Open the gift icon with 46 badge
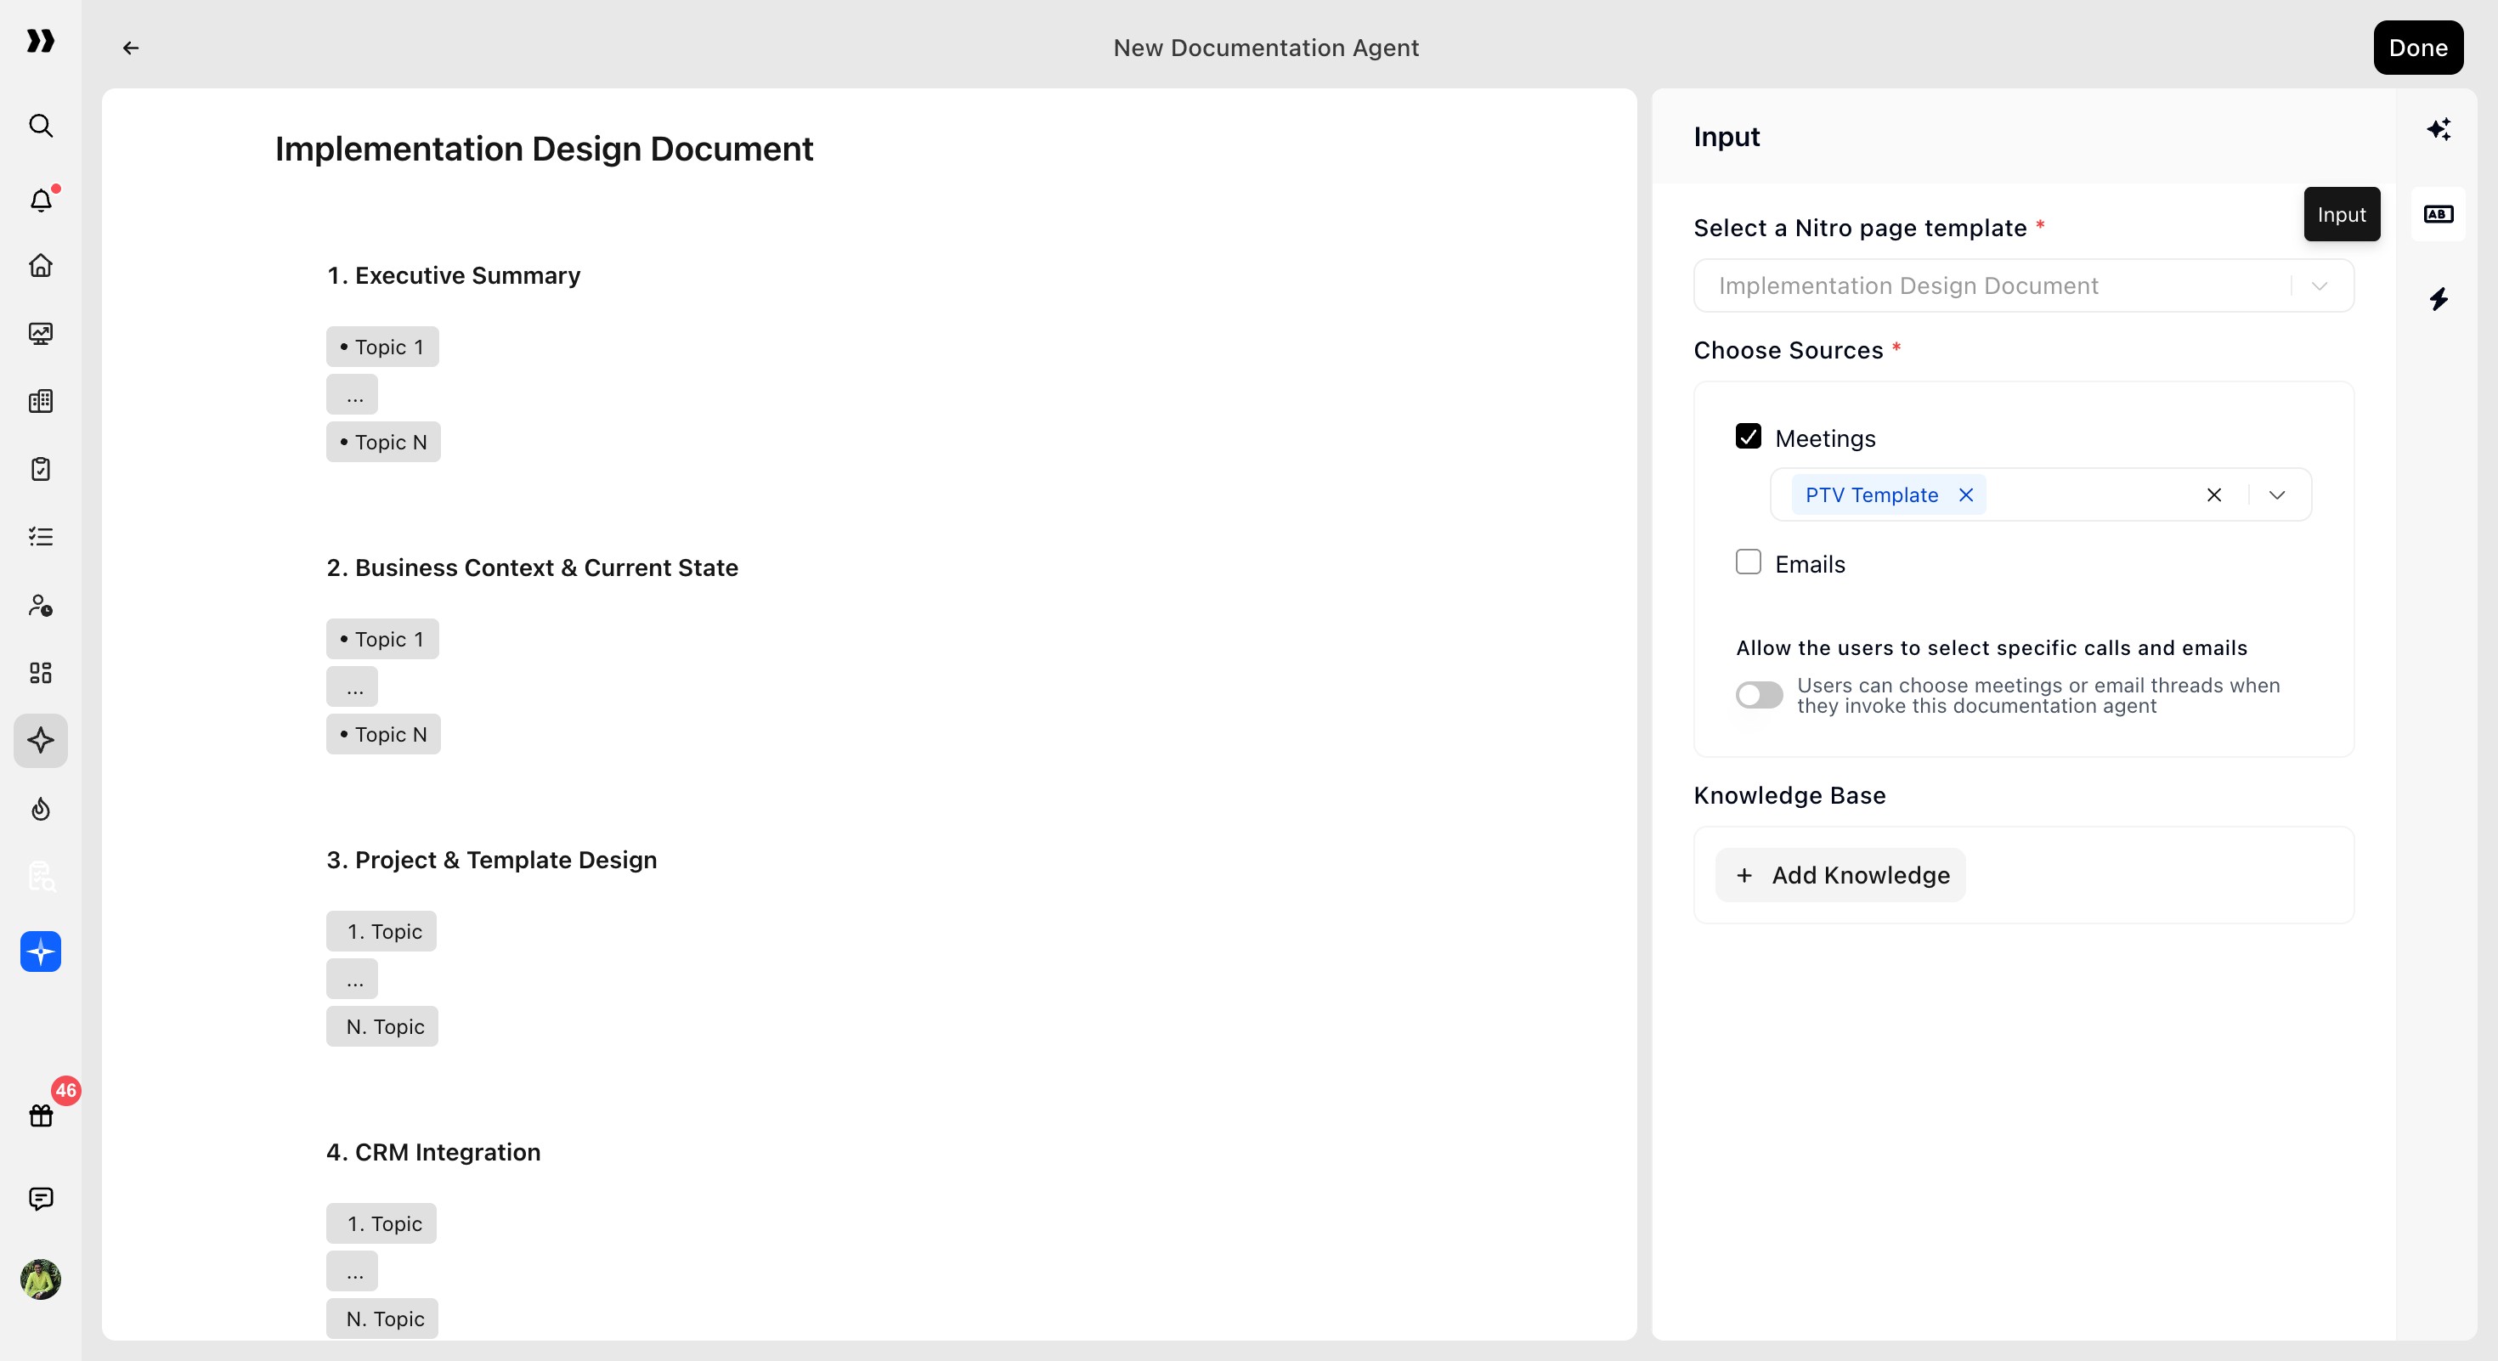The image size is (2498, 1361). pos(41,1115)
